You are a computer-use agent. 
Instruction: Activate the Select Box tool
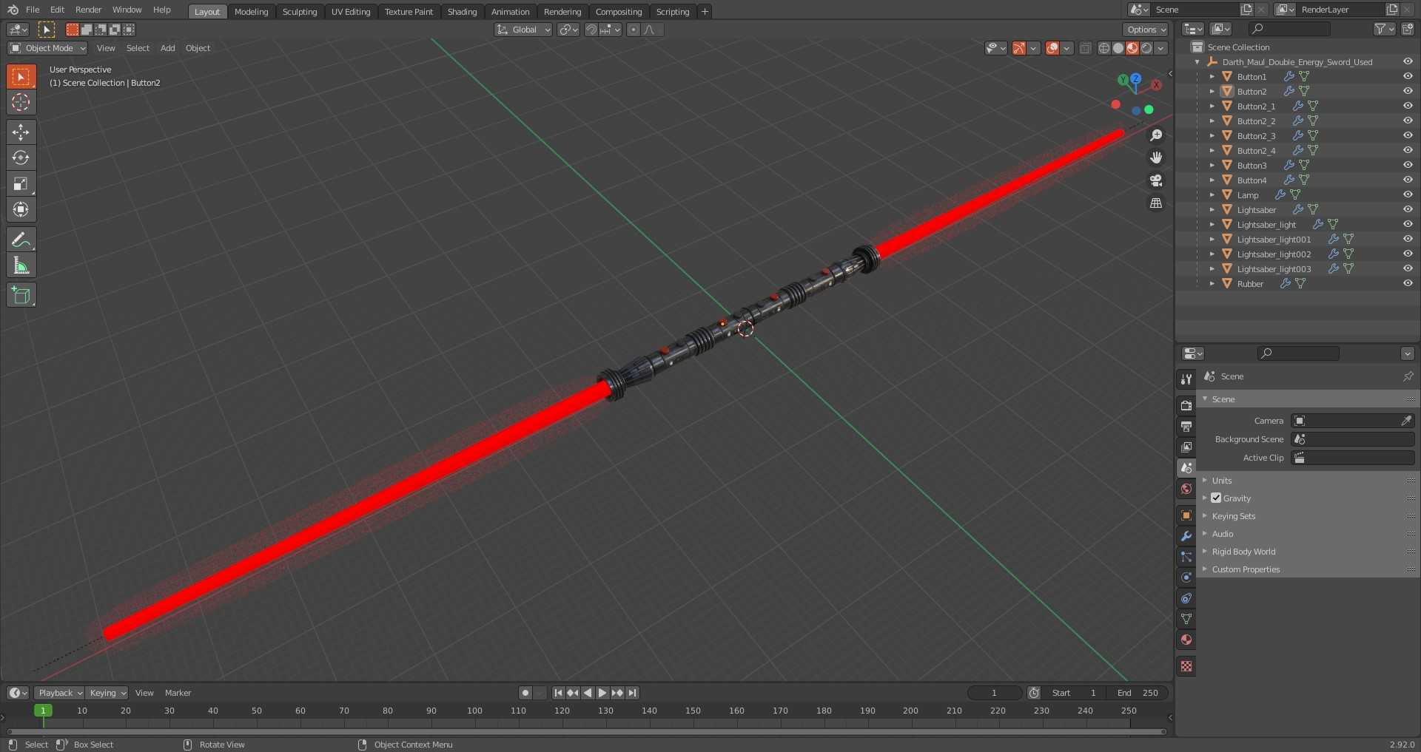21,76
